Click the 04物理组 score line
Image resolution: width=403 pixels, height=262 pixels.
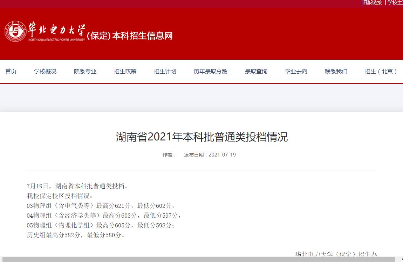[x=104, y=216]
